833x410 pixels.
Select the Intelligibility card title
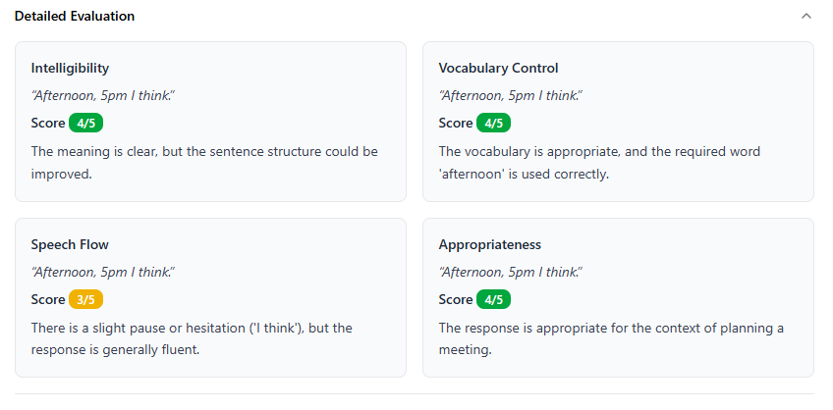click(70, 69)
